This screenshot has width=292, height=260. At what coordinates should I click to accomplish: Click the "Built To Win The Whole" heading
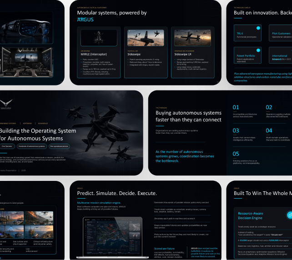pyautogui.click(x=263, y=193)
